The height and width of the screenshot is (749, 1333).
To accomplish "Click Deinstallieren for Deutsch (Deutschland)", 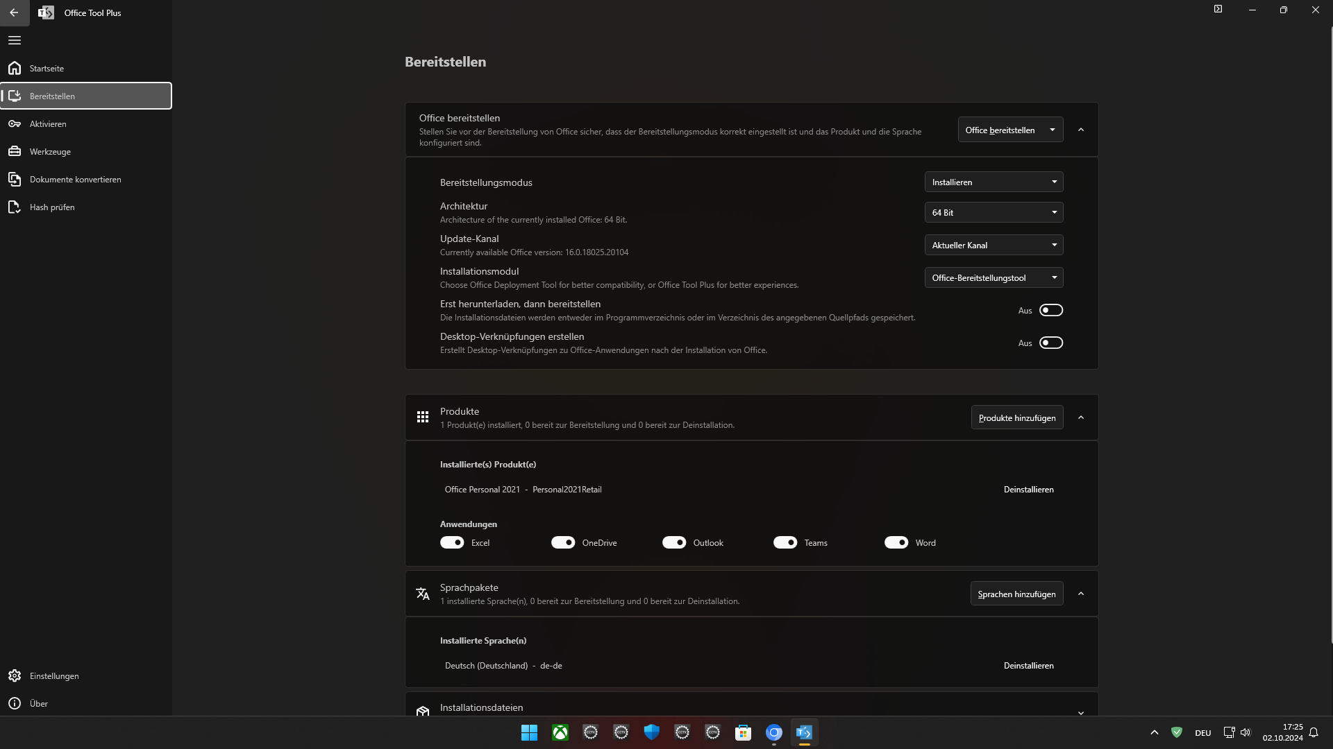I will tap(1028, 665).
